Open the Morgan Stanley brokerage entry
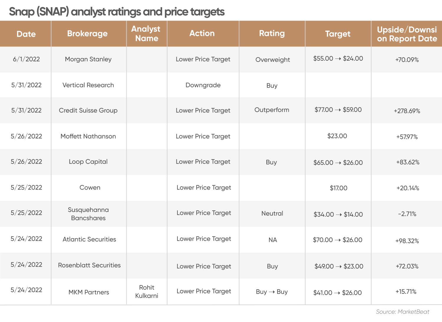This screenshot has width=442, height=322. pyautogui.click(x=88, y=59)
